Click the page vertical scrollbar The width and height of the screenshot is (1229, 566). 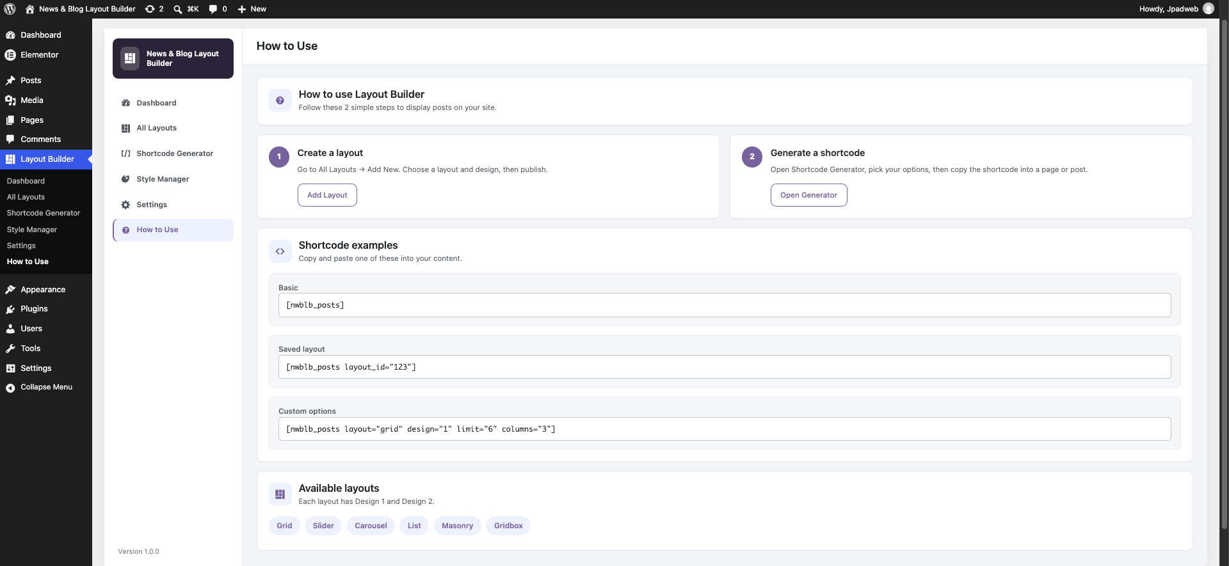click(x=1225, y=275)
